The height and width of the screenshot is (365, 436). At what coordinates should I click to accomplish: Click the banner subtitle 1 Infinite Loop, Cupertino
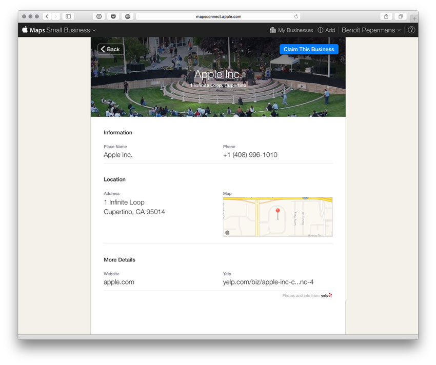pos(218,85)
